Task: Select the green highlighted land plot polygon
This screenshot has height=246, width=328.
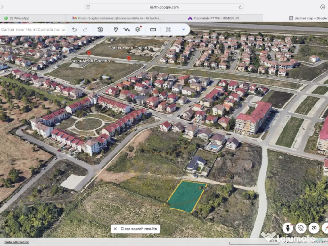Action: pyautogui.click(x=186, y=197)
